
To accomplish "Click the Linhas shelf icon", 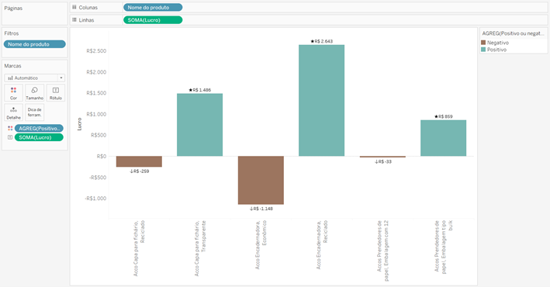I will pos(74,20).
